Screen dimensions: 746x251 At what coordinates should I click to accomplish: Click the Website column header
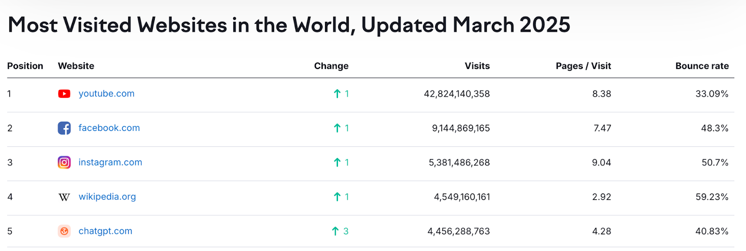[x=76, y=66]
